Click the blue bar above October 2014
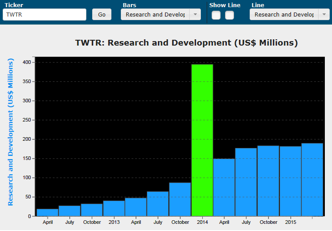 point(268,181)
